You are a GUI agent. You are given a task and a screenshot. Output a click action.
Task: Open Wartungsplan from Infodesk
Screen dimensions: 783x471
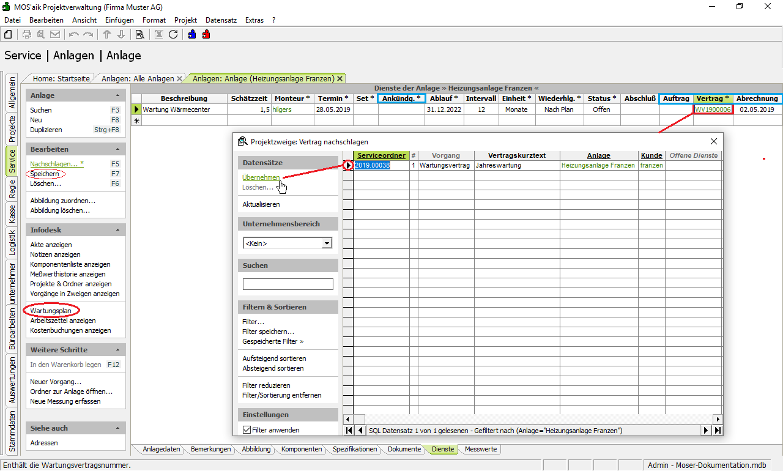51,311
